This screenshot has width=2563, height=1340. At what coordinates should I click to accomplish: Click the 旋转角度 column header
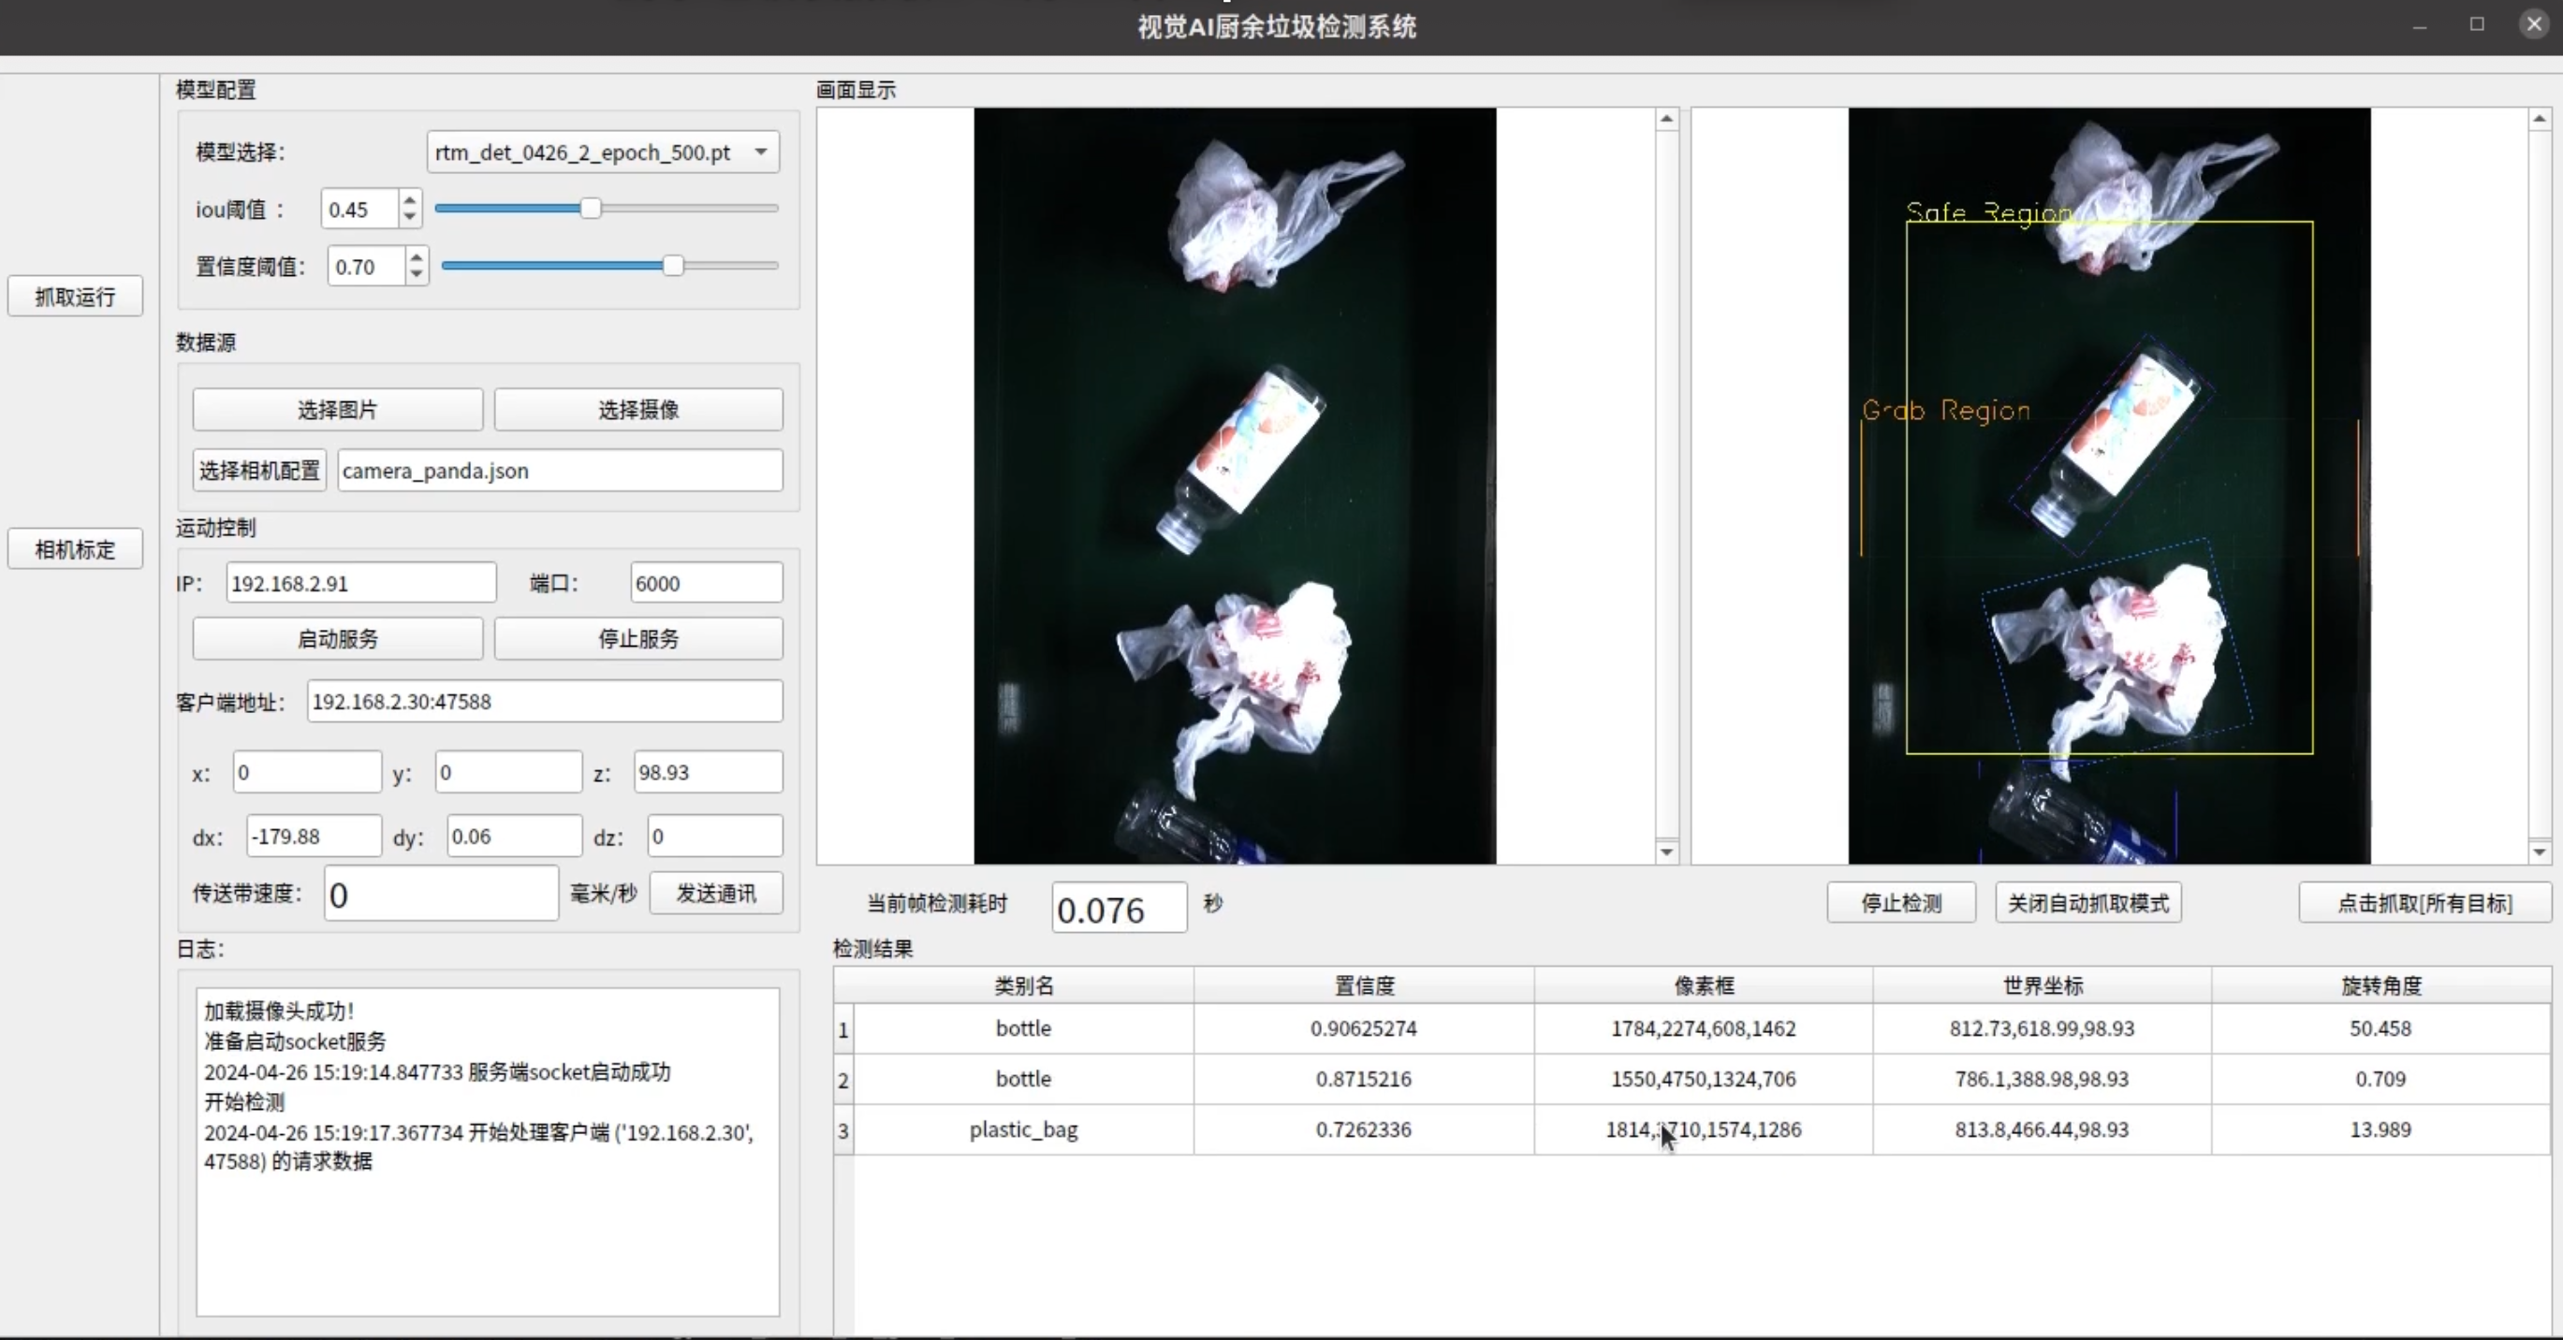pyautogui.click(x=2380, y=986)
